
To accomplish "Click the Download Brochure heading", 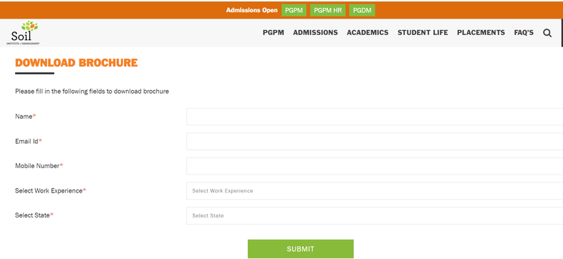I will (x=77, y=63).
